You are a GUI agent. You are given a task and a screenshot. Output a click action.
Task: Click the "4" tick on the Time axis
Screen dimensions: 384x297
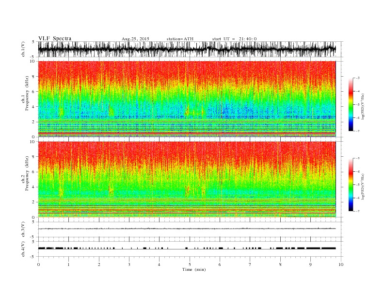(x=159, y=264)
